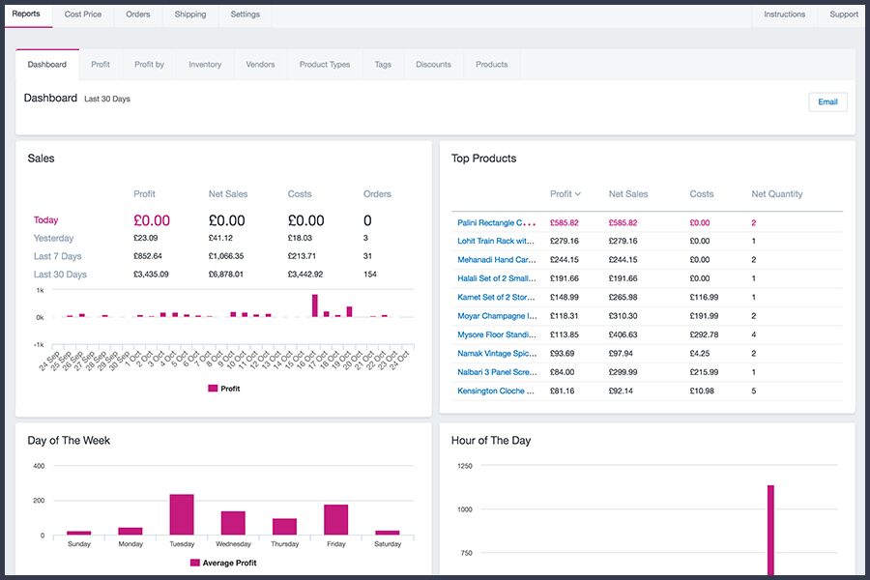Image resolution: width=870 pixels, height=580 pixels.
Task: Switch to the Orders top tab
Action: click(x=137, y=14)
